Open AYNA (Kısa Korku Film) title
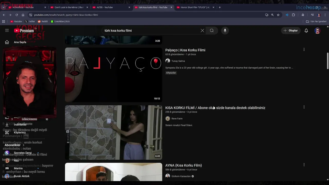Image resolution: width=329 pixels, height=185 pixels. click(x=184, y=165)
